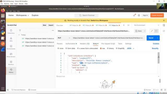
Task: Collapse the Today history group
Action: click(19, 35)
